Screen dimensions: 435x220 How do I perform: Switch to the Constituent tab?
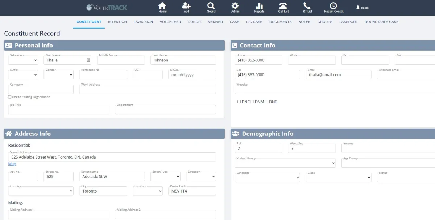pyautogui.click(x=89, y=22)
